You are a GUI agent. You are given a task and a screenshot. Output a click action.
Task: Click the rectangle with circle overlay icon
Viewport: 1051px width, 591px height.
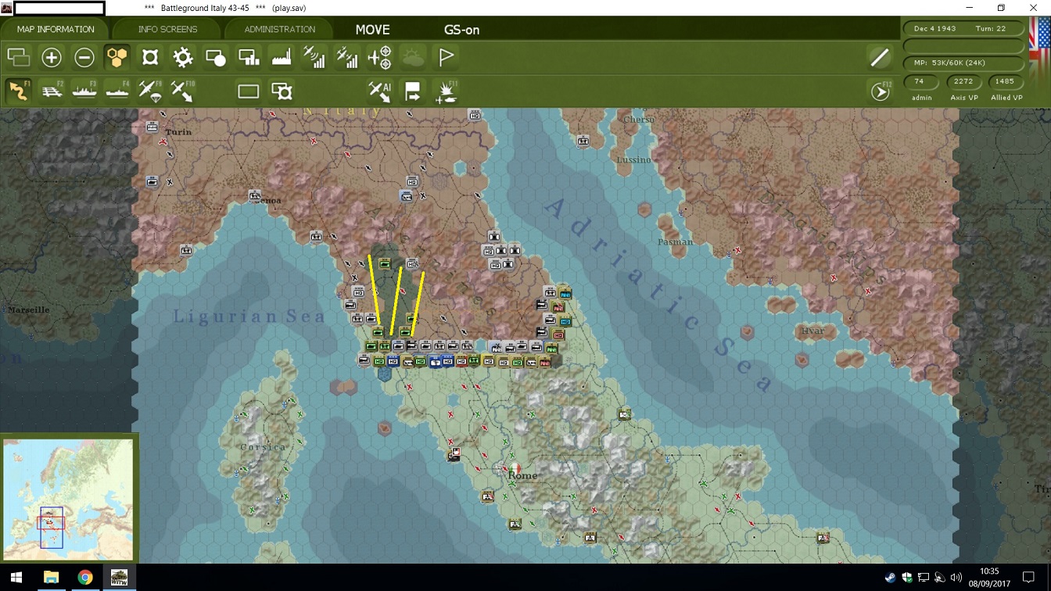point(216,57)
